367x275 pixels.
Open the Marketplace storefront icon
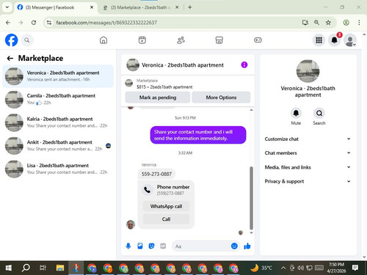(219, 40)
